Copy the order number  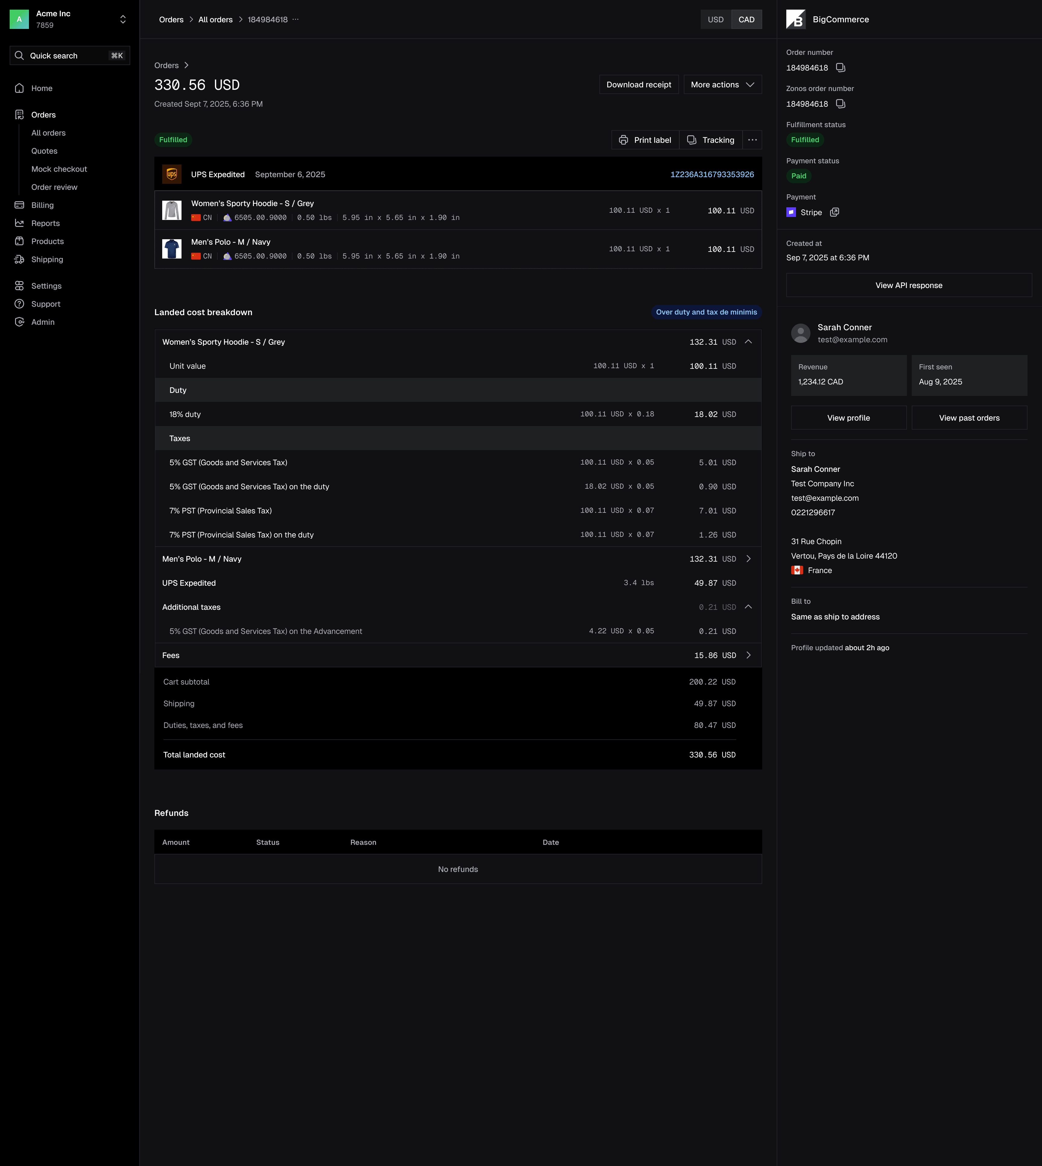click(841, 67)
